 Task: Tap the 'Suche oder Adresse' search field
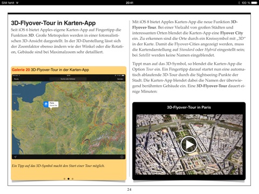click(x=68, y=79)
